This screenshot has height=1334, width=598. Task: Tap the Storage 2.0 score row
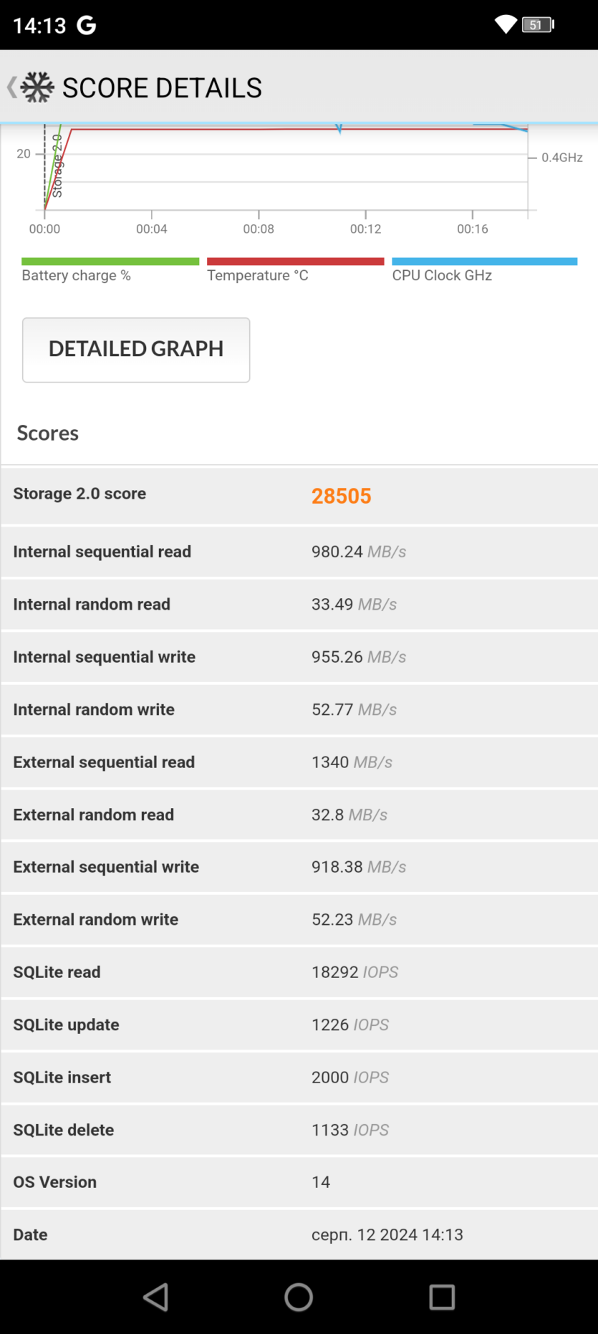point(299,496)
